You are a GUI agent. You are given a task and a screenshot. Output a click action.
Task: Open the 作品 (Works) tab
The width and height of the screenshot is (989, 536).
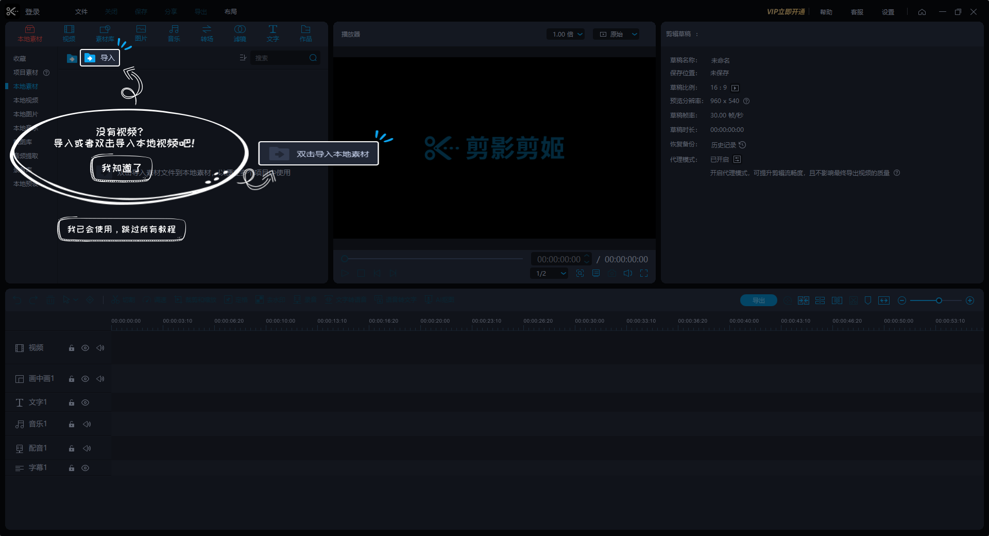pos(306,33)
